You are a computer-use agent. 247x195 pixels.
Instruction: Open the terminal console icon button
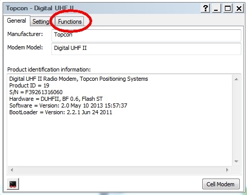point(13,184)
